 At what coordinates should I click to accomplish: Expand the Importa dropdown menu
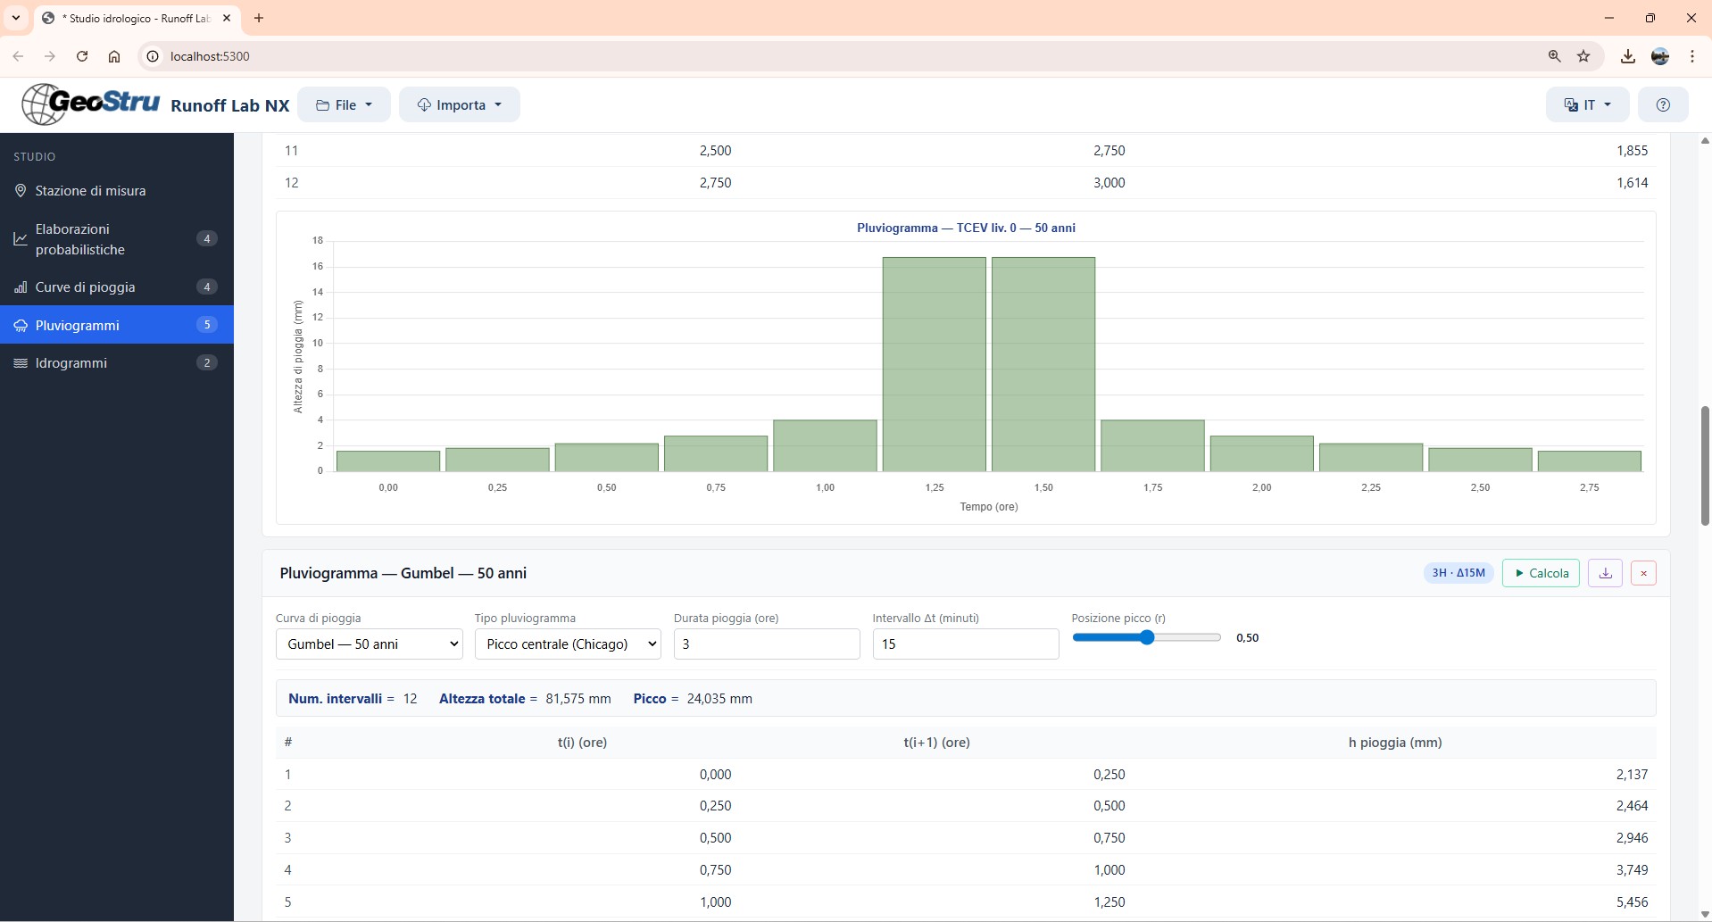point(459,105)
